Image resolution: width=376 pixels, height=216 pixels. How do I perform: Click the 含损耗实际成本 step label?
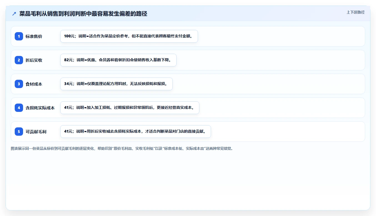pos(40,108)
